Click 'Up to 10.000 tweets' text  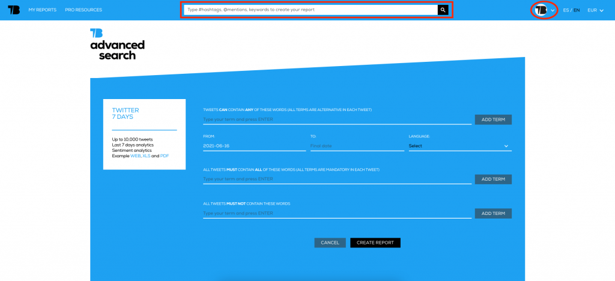point(132,139)
